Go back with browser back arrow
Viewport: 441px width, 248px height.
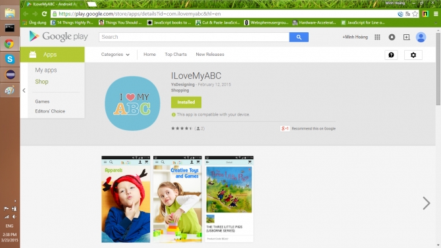coord(26,14)
